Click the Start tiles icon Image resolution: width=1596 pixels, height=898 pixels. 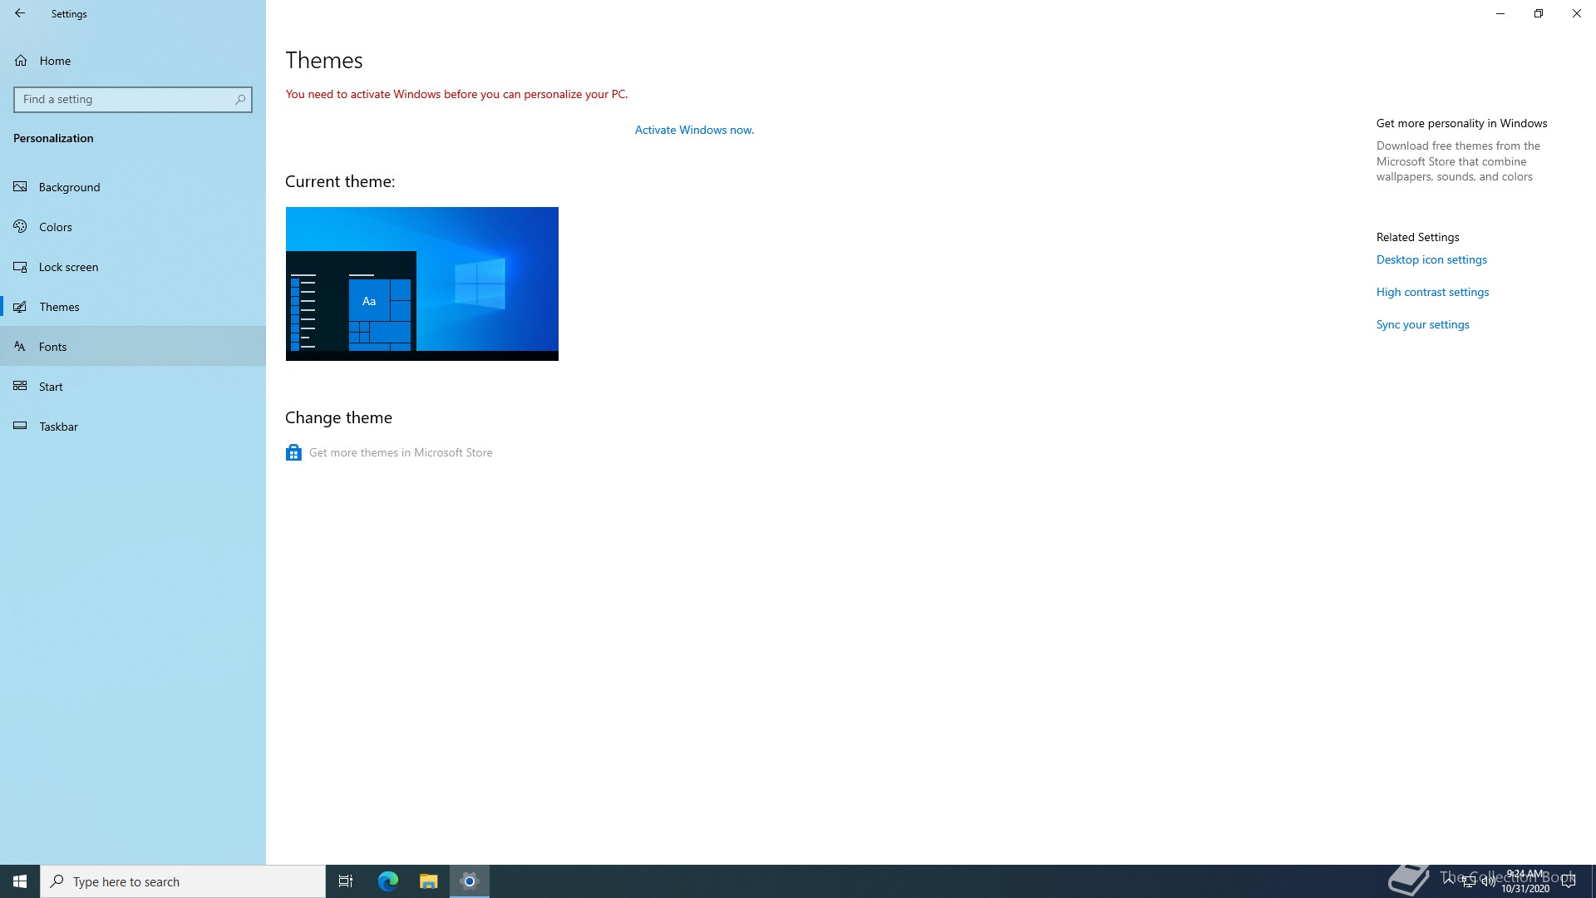21,386
